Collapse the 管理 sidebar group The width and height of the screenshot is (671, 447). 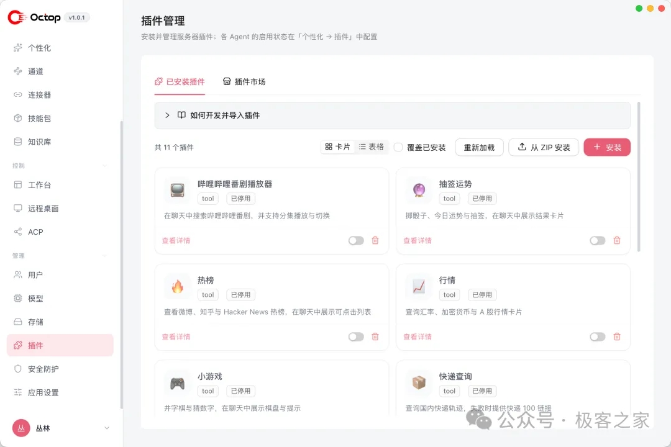[105, 256]
